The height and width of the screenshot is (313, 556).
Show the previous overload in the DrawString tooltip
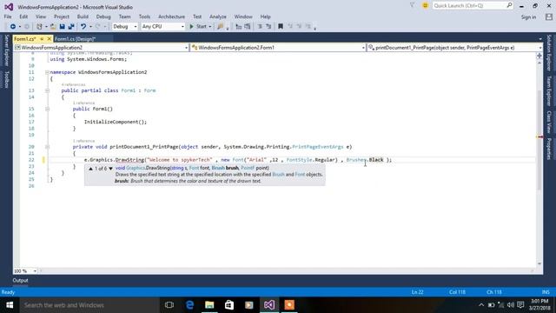click(90, 169)
